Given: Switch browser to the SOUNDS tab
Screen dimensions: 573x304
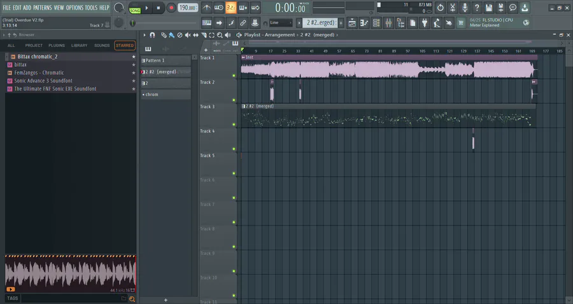Looking at the screenshot, I should coord(102,46).
